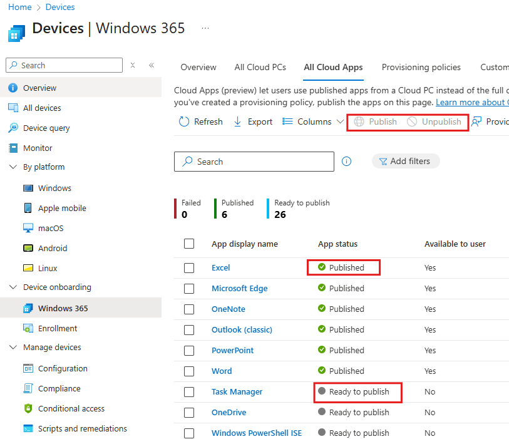Open the Provisioning policies tab
This screenshot has height=439, width=509.
421,68
